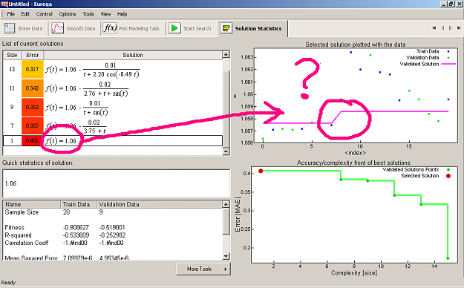
Task: Click the Eureqa app icon in title bar
Action: pos(4,4)
